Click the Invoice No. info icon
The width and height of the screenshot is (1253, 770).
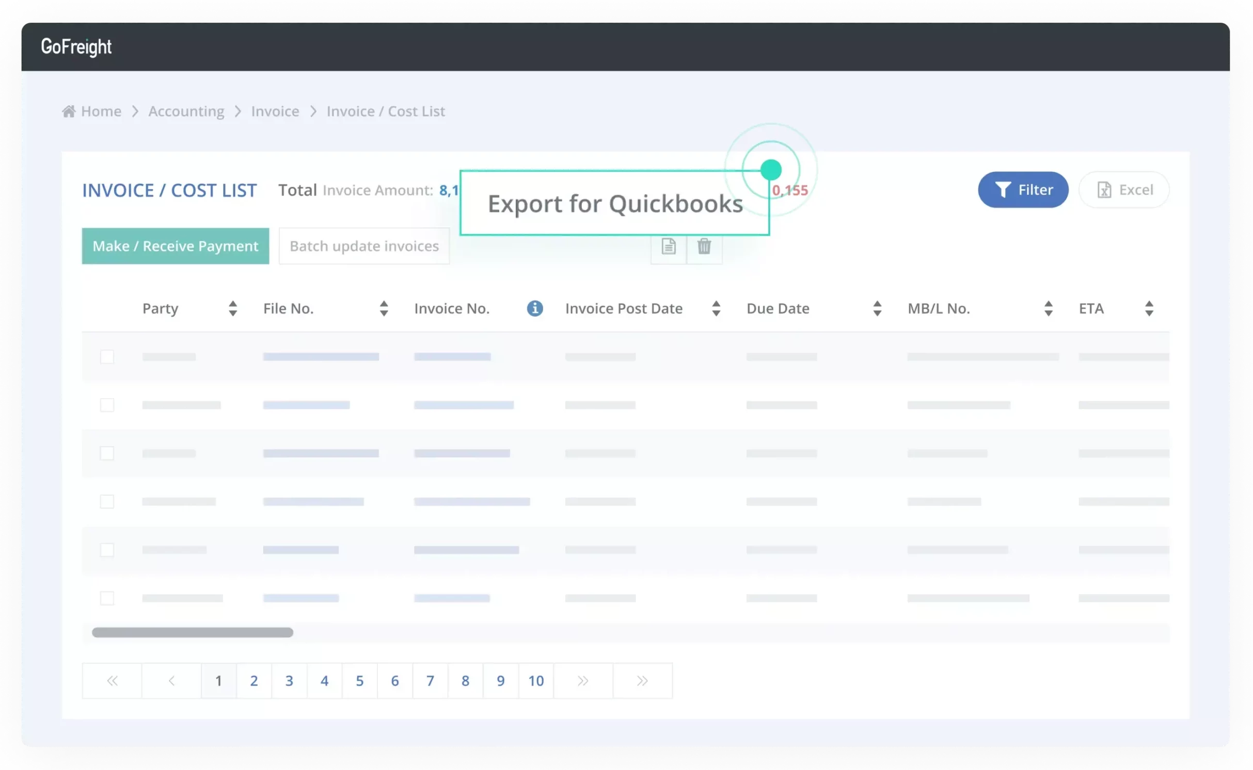coord(535,308)
